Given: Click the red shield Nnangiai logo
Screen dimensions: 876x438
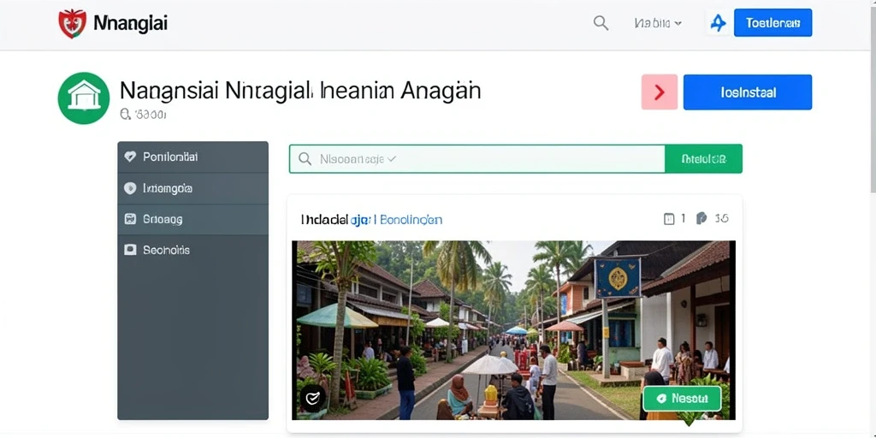Looking at the screenshot, I should [x=73, y=24].
